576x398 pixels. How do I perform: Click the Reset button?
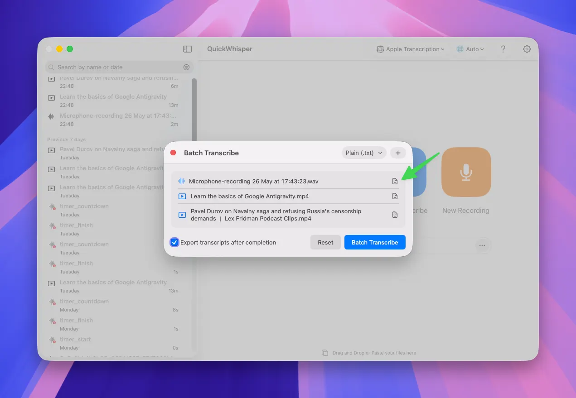pyautogui.click(x=325, y=242)
